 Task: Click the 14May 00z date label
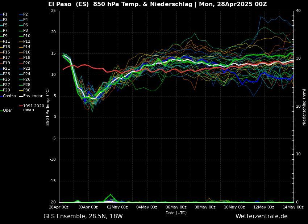click(x=293, y=207)
